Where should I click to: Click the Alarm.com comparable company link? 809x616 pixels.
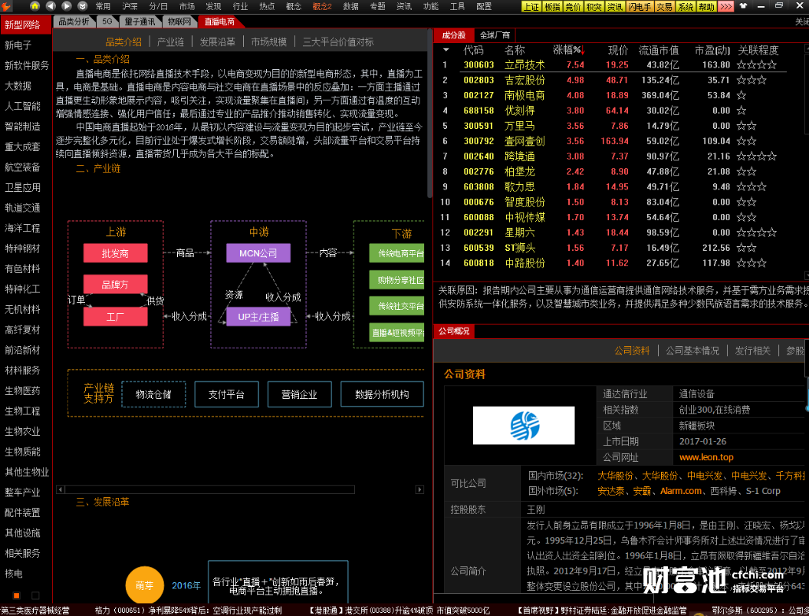(x=680, y=491)
